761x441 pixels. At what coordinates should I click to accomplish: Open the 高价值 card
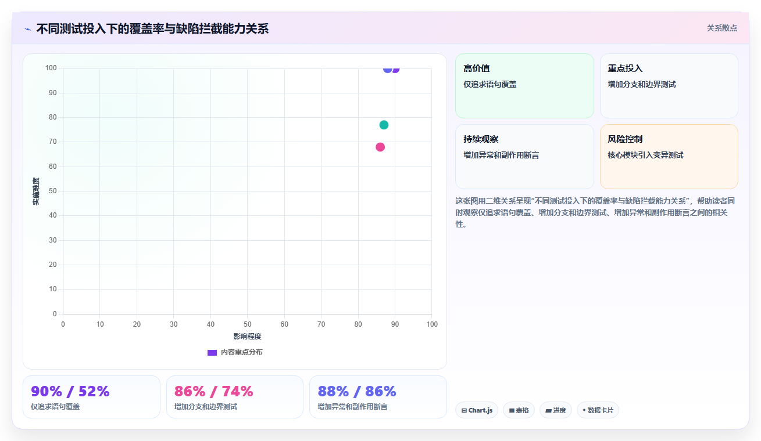524,86
